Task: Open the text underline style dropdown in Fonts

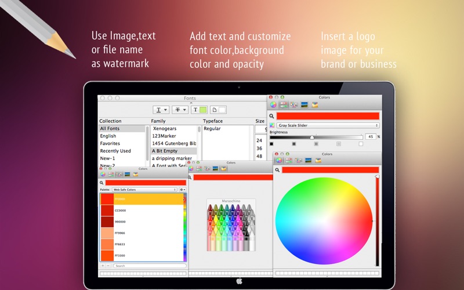Action: pyautogui.click(x=161, y=110)
